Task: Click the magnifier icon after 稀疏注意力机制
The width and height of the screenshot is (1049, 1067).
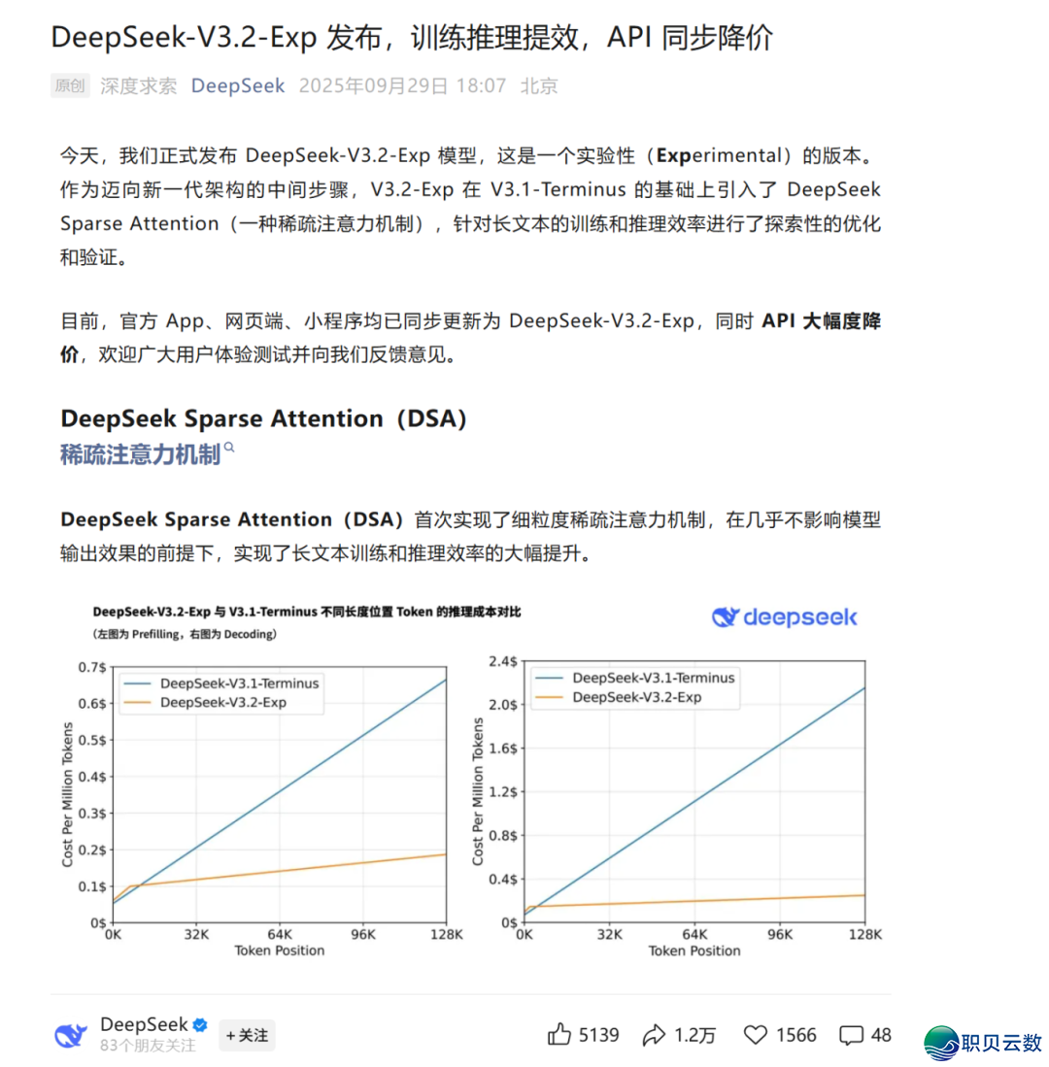Action: click(230, 448)
